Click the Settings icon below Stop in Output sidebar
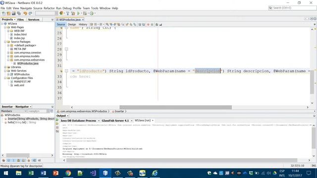 (57, 131)
